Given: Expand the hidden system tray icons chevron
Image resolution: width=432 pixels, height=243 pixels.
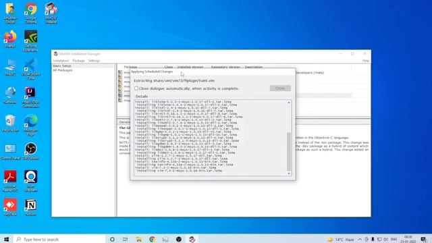Looking at the screenshot, I should coord(360,240).
